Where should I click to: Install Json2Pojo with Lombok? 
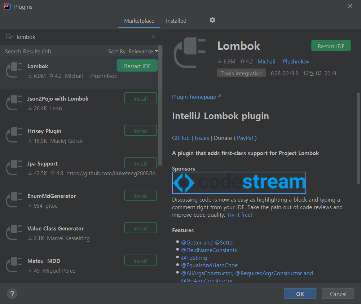coord(140,98)
